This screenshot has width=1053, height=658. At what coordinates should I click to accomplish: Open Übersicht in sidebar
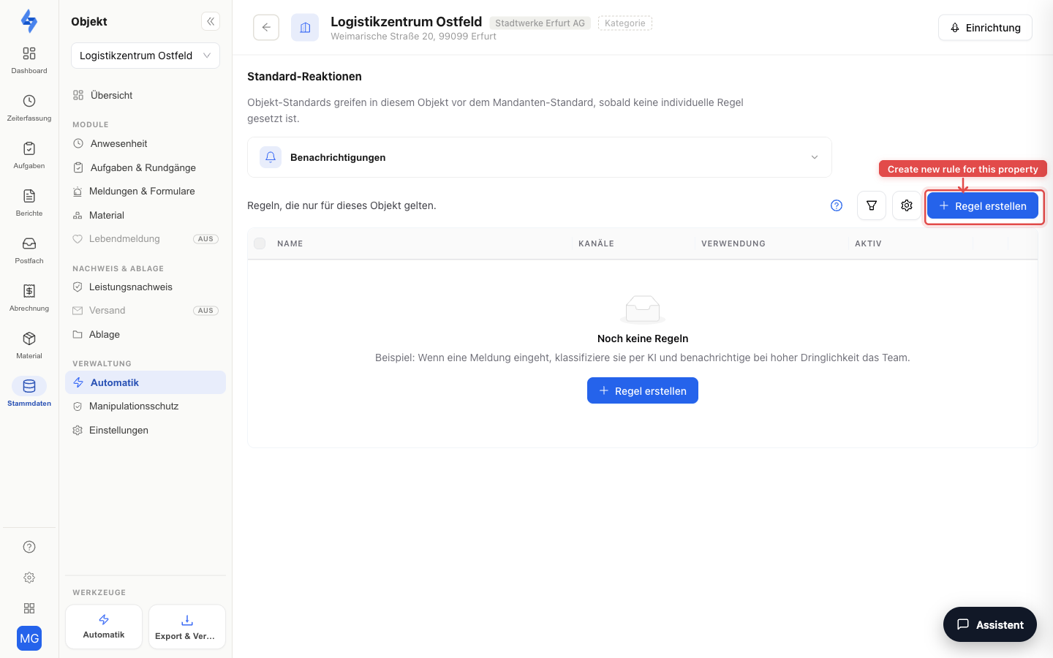coord(146,95)
